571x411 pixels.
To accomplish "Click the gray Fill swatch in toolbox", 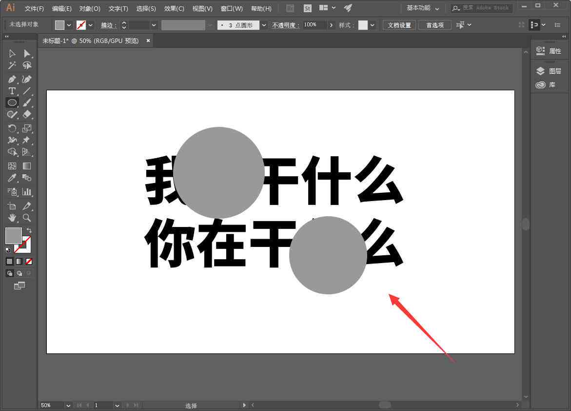I will tap(14, 236).
